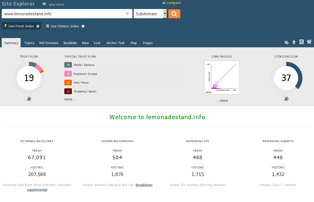Image resolution: width=314 pixels, height=202 pixels.
Task: Open the Ref Domains tab
Action: [x=49, y=43]
